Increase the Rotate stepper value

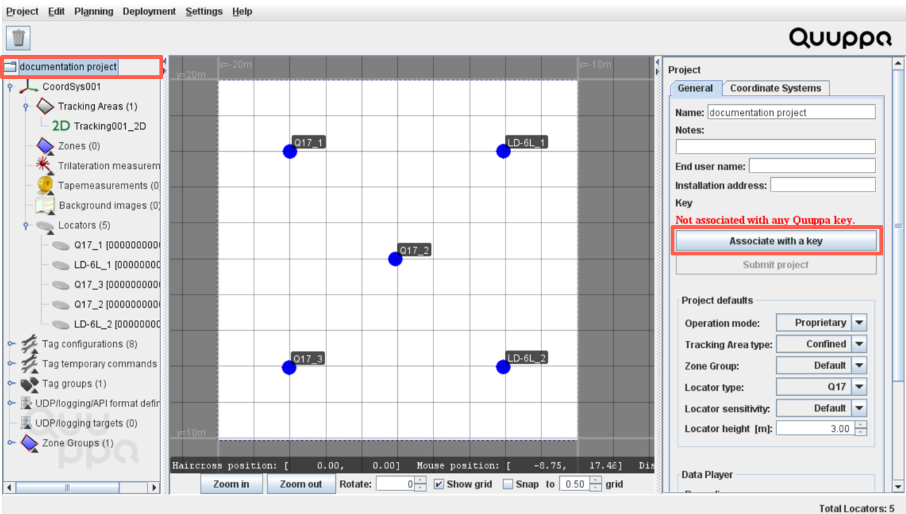[421, 480]
